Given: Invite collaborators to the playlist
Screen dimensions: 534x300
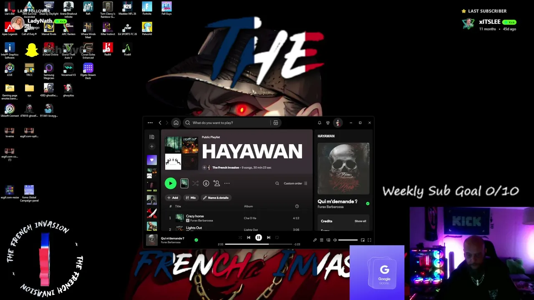Looking at the screenshot, I should point(217,183).
